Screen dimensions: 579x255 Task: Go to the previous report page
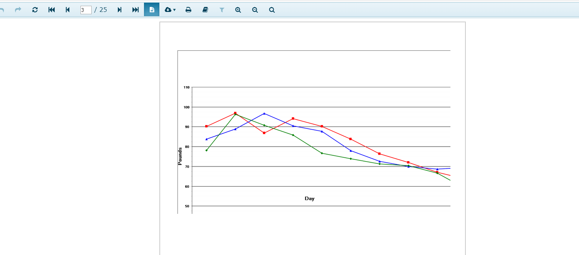(x=68, y=10)
